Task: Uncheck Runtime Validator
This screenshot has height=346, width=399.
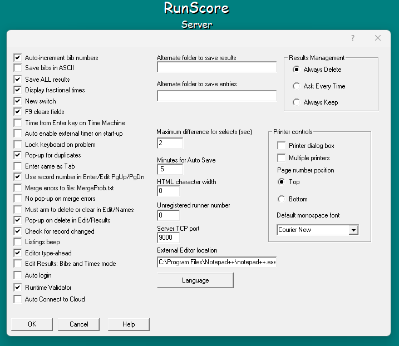Action: tap(18, 288)
